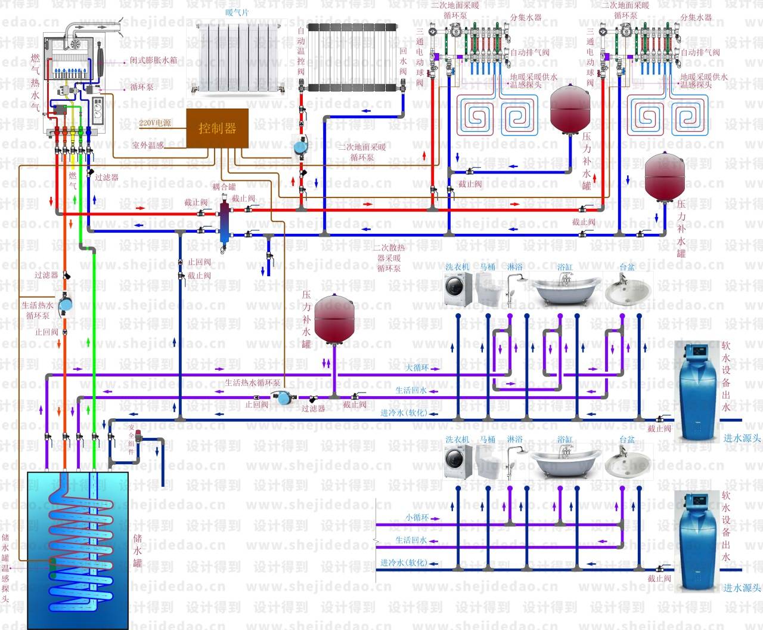The image size is (763, 630).
Task: Select the lower floor bathtub
Action: click(565, 461)
